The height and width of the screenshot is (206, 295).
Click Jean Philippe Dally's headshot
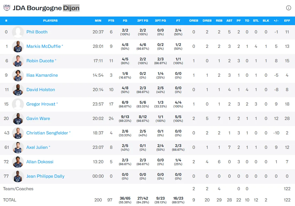point(18,176)
